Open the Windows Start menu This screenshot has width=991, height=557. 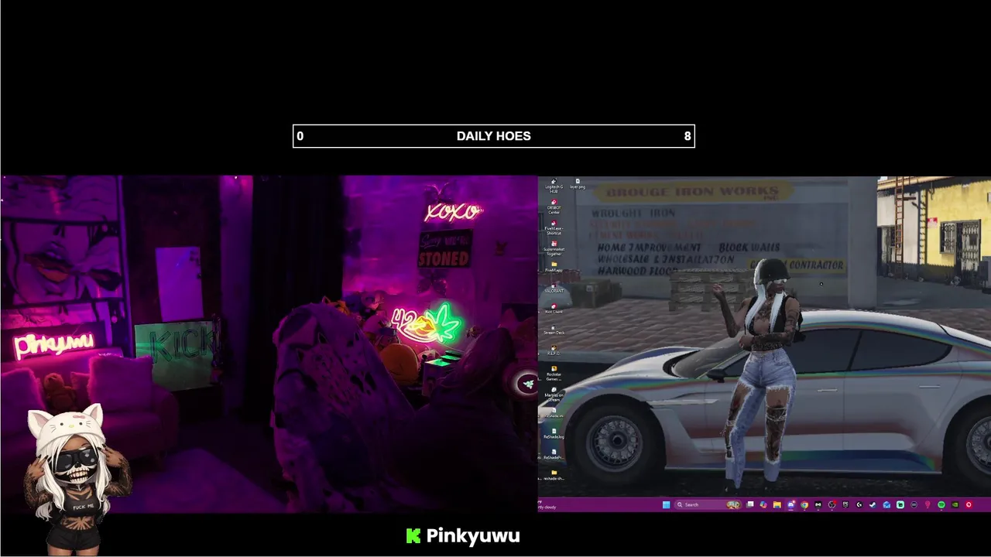point(666,504)
